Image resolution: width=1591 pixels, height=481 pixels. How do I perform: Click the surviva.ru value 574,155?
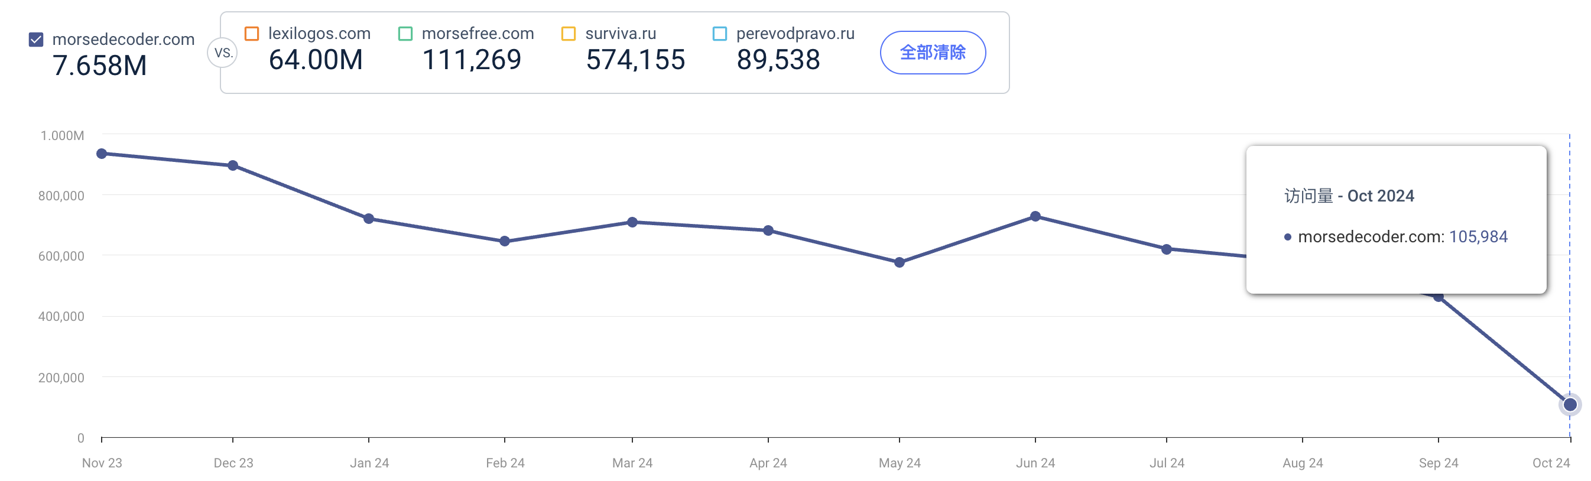tap(635, 60)
